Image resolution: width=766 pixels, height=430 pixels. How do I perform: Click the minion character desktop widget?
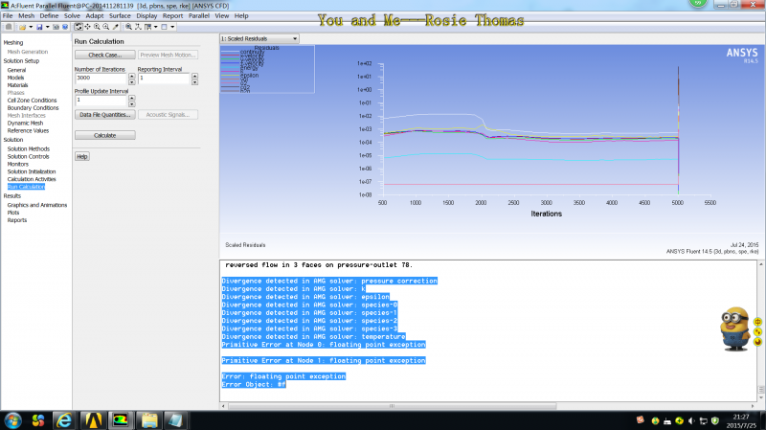734,328
